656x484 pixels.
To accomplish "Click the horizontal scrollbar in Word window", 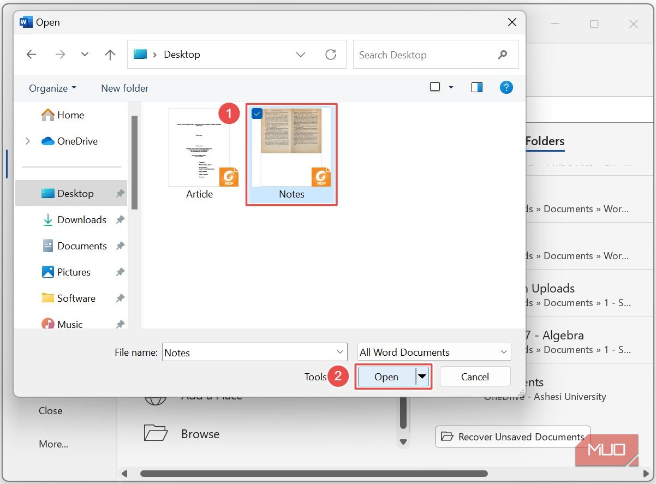I will pos(314,474).
